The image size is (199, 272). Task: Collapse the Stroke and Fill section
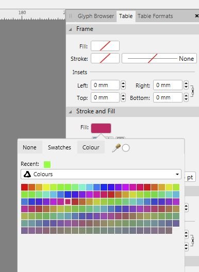pyautogui.click(x=70, y=112)
